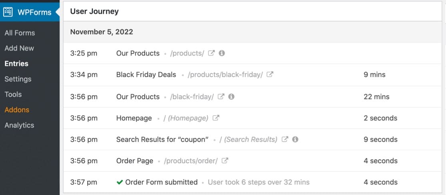Click the /products/black-friday/ URL path
This screenshot has height=195, width=446.
225,75
